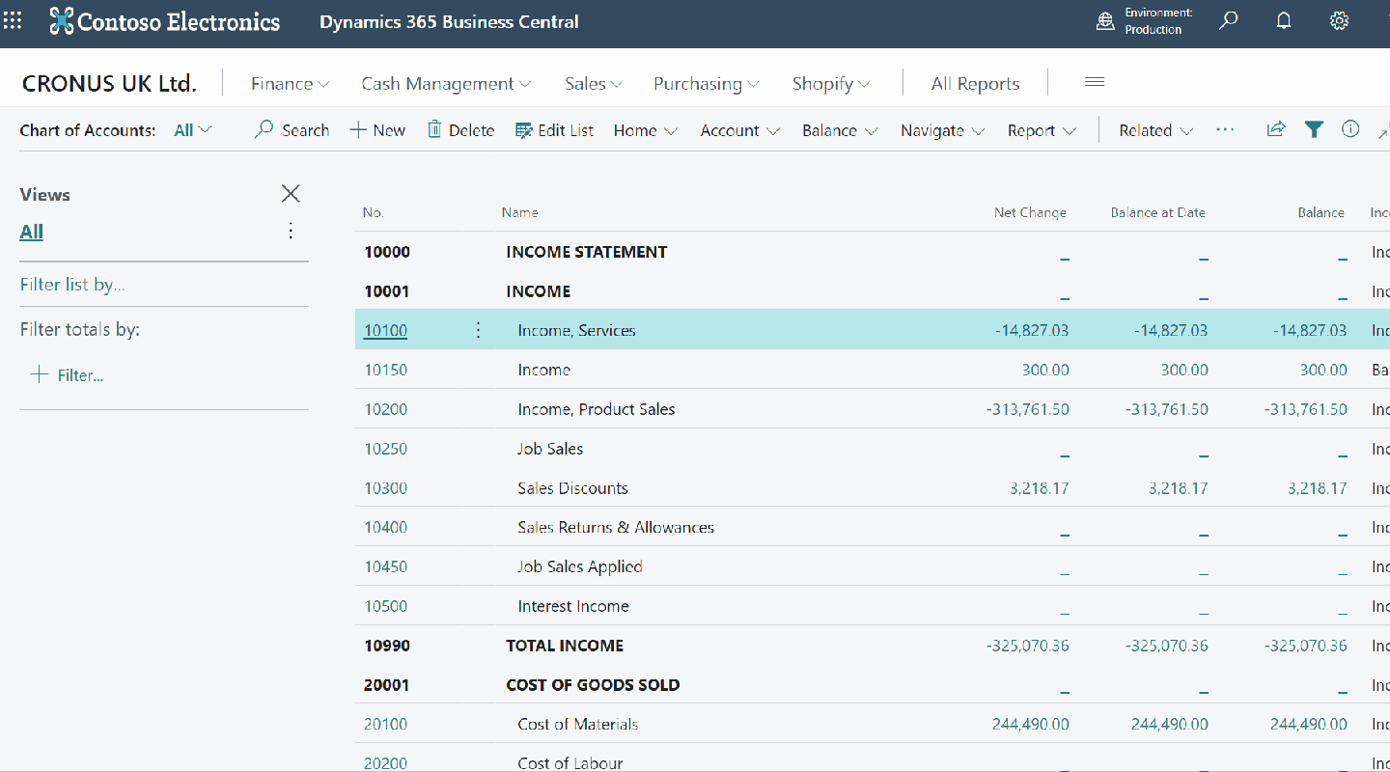
Task: Open the Microsoft 365 app launcher grid
Action: coord(13,21)
